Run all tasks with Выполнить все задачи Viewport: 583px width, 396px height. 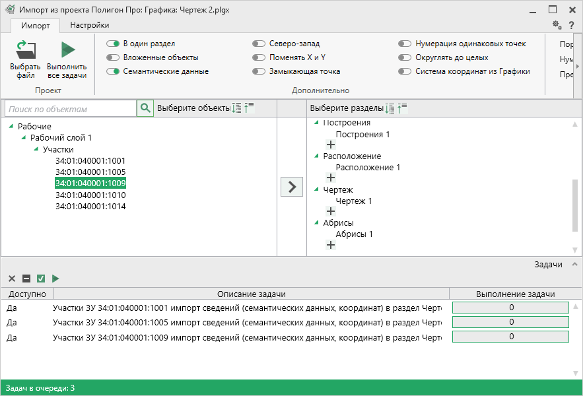tap(67, 51)
